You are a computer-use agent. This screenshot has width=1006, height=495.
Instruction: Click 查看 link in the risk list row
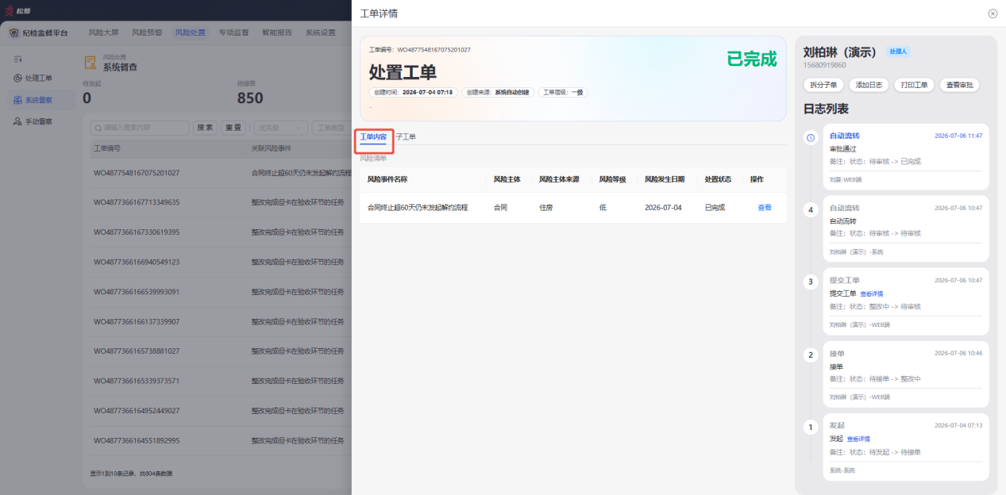tap(764, 207)
